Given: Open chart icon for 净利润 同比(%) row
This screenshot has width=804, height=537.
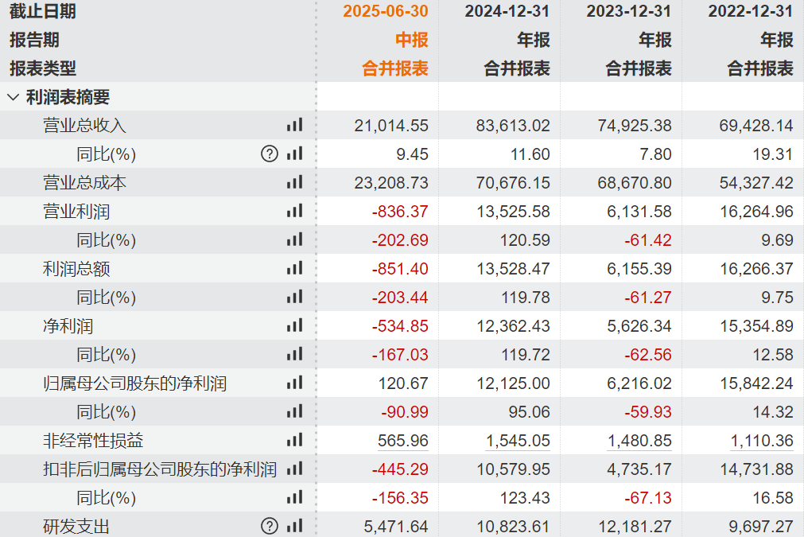Looking at the screenshot, I should tap(295, 354).
